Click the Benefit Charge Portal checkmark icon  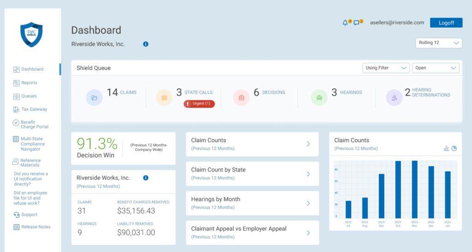tap(16, 122)
